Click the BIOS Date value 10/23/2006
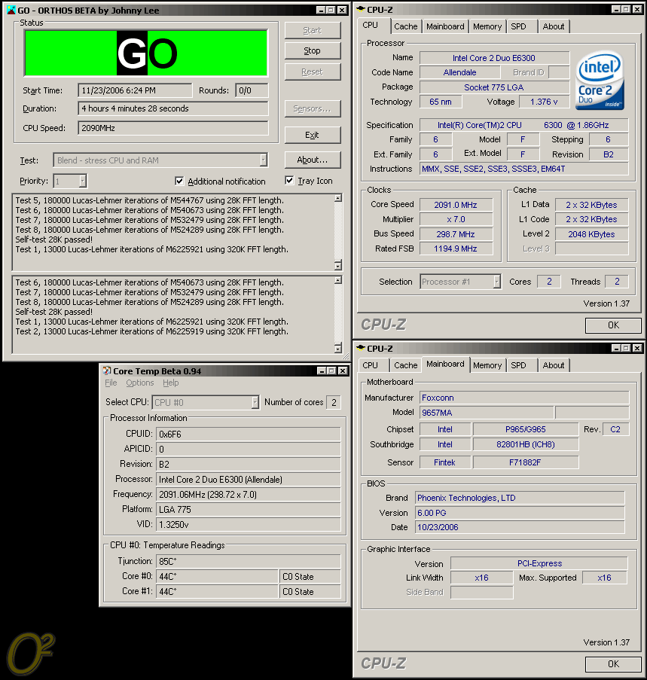 point(520,527)
